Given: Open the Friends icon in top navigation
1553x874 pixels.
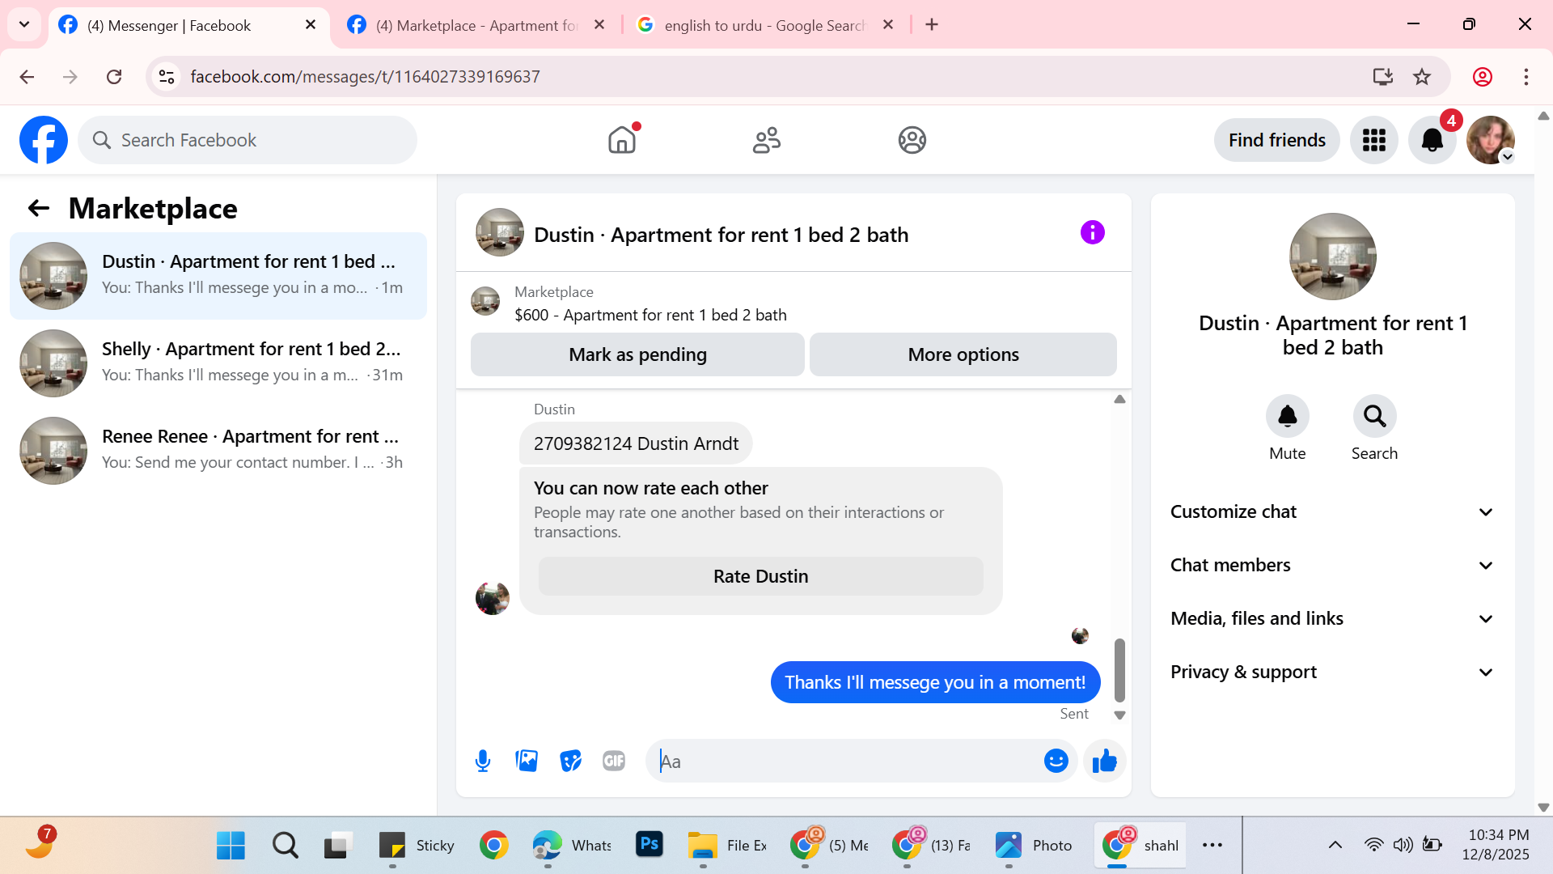Looking at the screenshot, I should coord(767,140).
